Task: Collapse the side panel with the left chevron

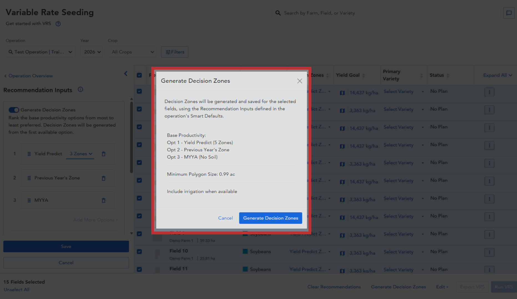Action: tap(126, 73)
